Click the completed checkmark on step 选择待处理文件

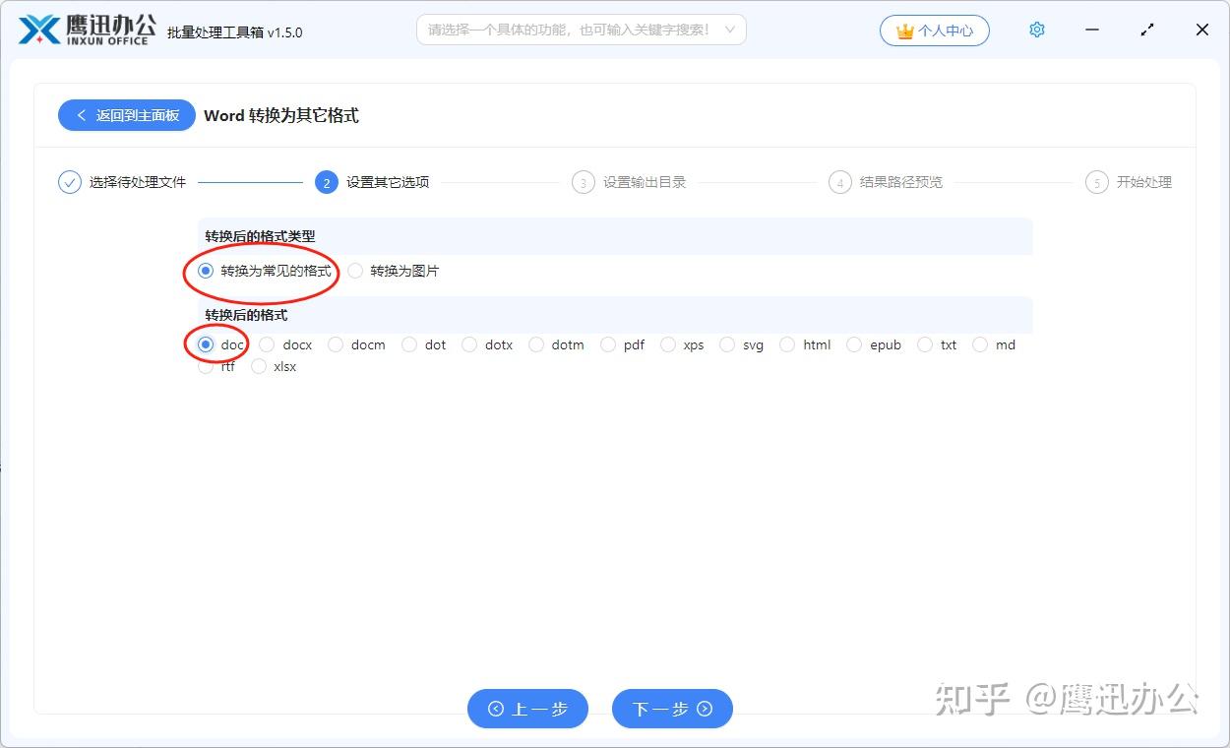pos(69,181)
